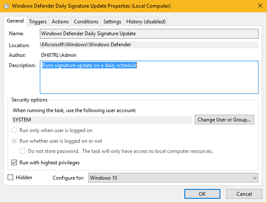This screenshot has height=203, width=267.
Task: Click the SYSTEM user account field
Action: pyautogui.click(x=102, y=120)
